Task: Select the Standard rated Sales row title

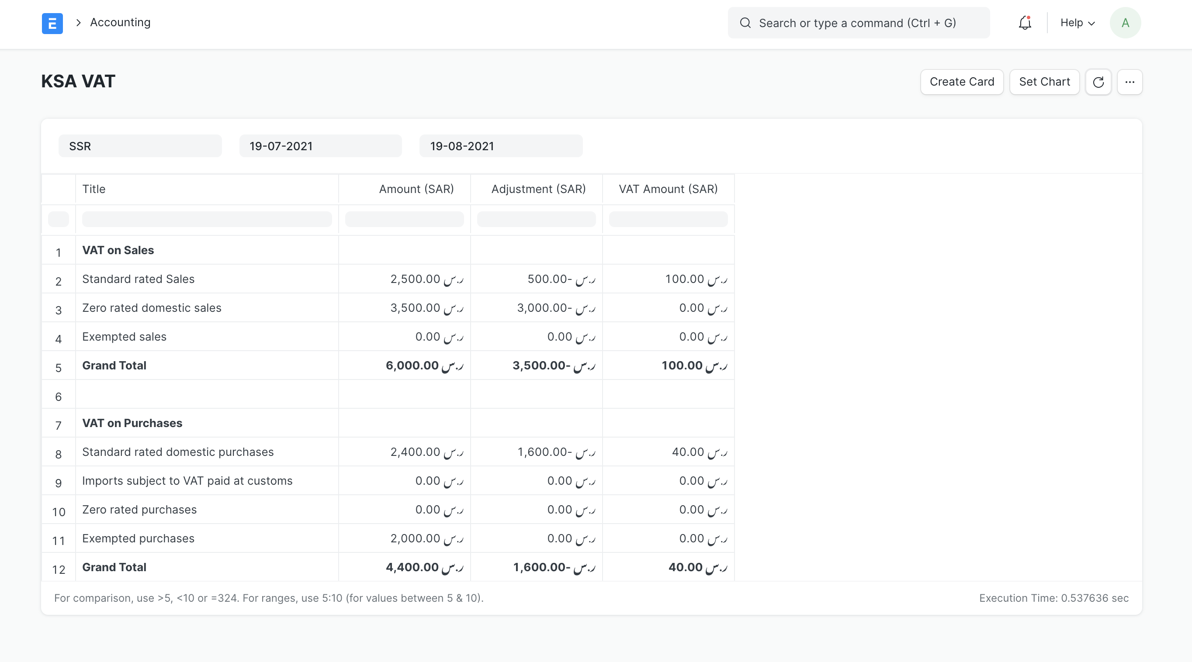Action: (139, 279)
